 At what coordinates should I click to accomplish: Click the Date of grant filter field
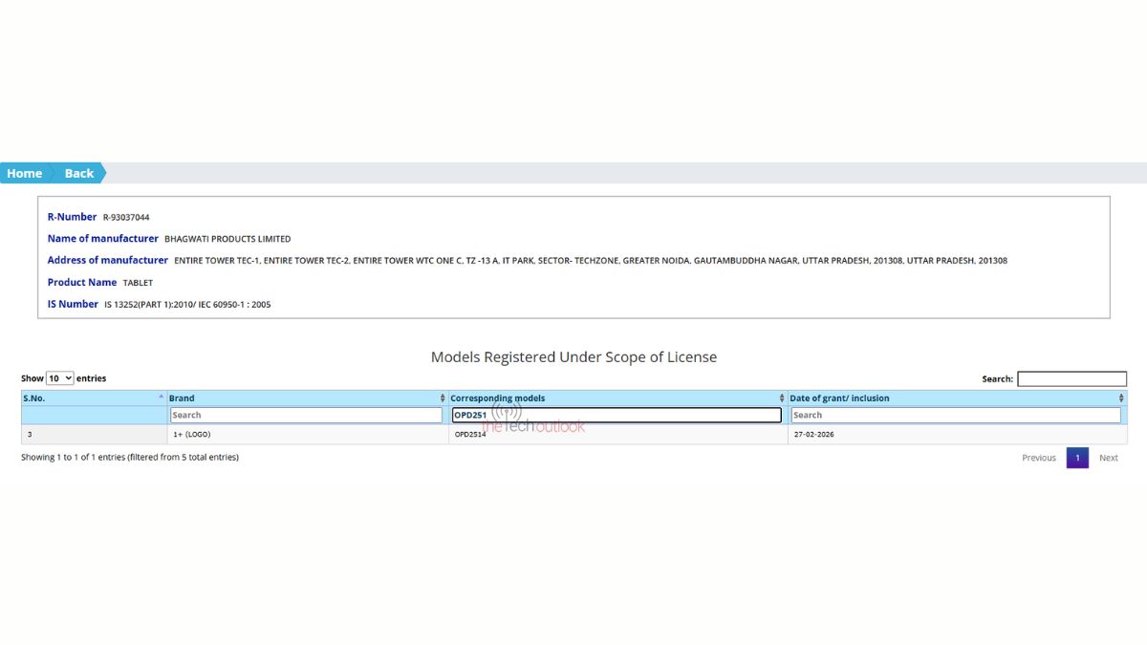coord(955,415)
